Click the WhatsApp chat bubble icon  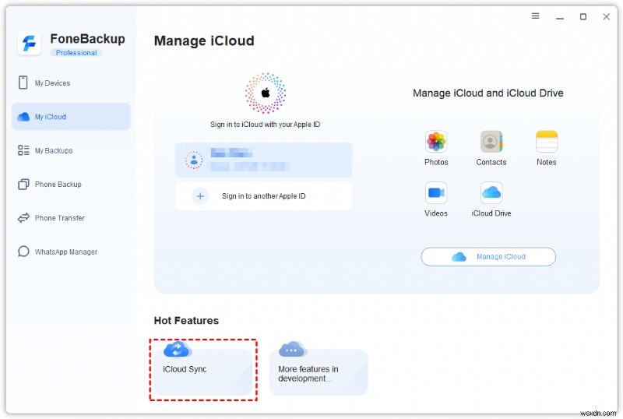pyautogui.click(x=23, y=252)
